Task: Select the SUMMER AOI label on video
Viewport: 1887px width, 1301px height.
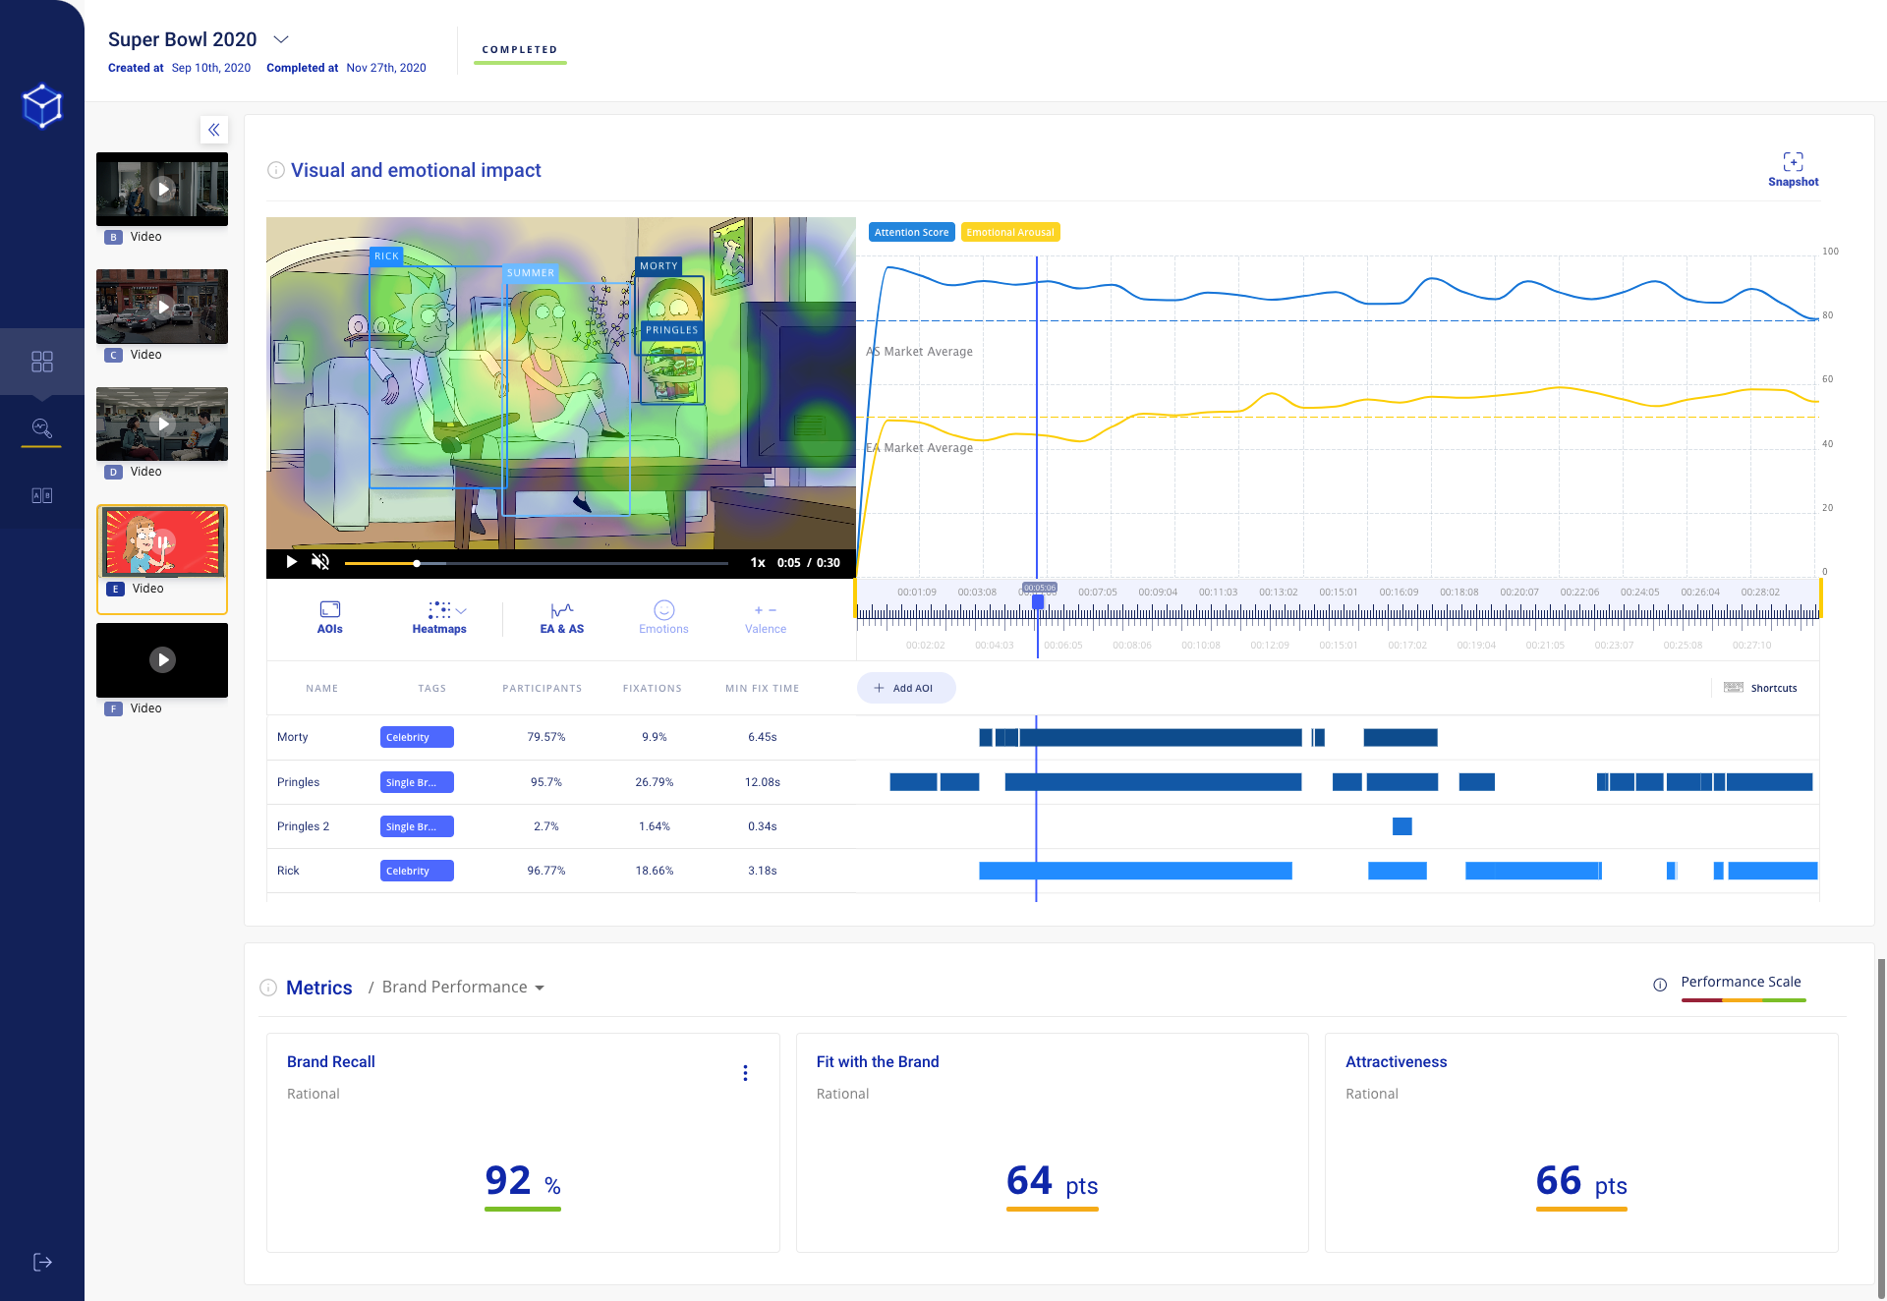Action: click(531, 273)
